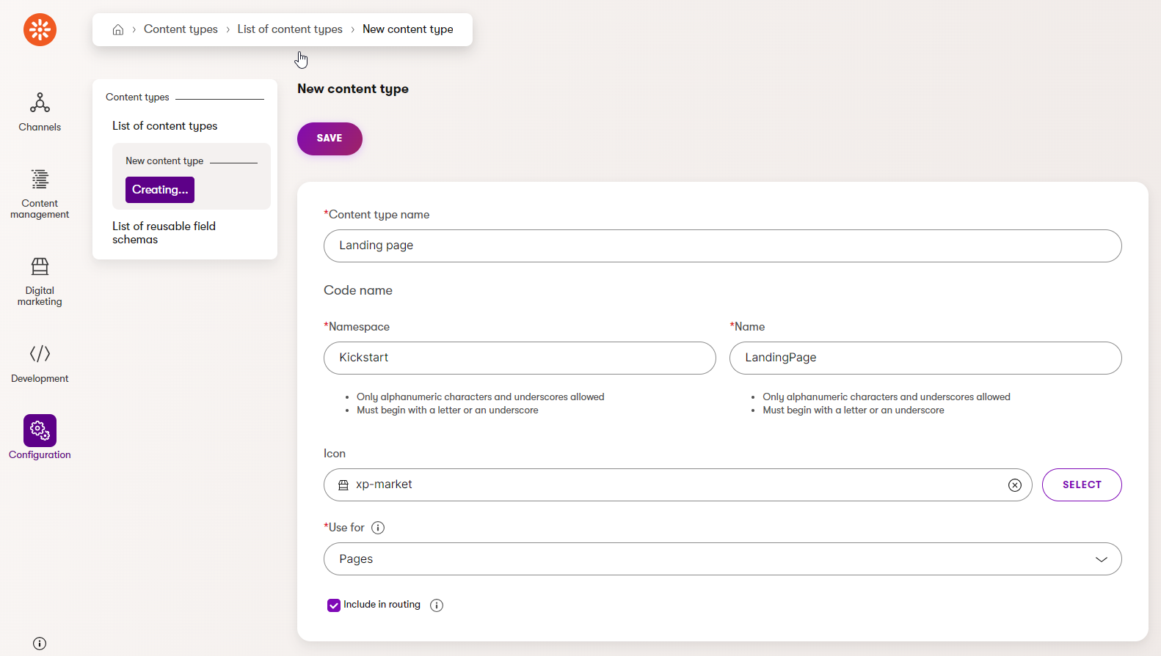Open Digital marketing section
The image size is (1161, 656).
point(40,281)
